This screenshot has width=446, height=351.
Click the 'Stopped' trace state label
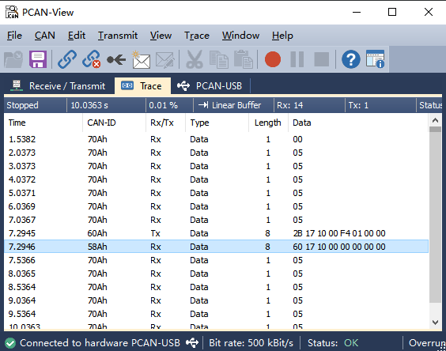tap(22, 105)
